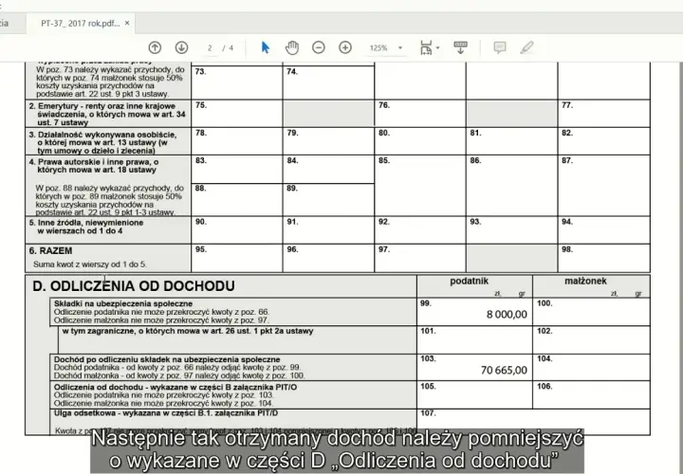Click form field number 83
The width and height of the screenshot is (683, 474).
click(x=236, y=170)
